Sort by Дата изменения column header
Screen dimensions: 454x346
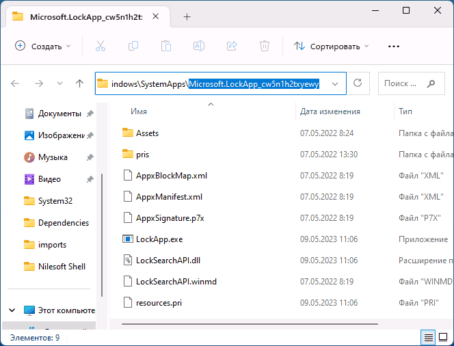click(x=330, y=111)
